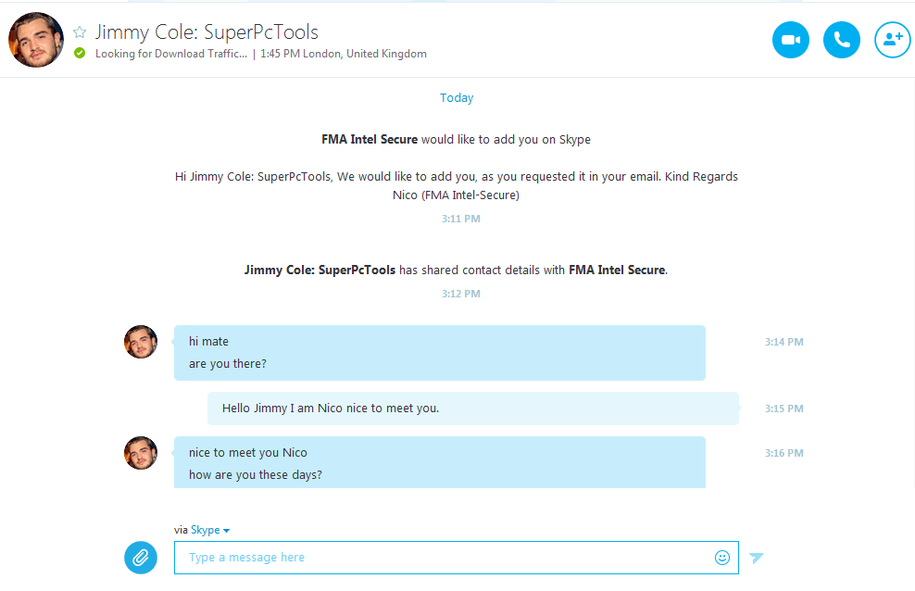915x591 pixels.
Task: Click the attach file paperclip button
Action: tap(141, 558)
